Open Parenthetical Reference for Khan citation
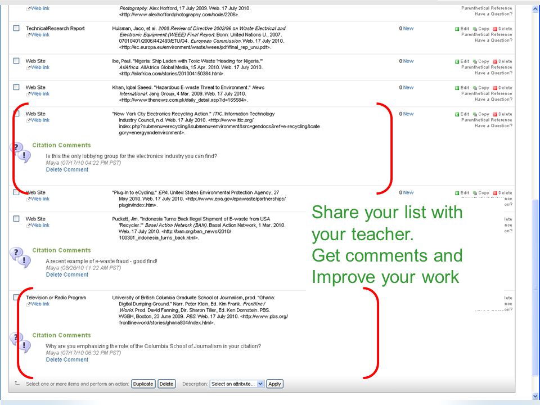 pos(487,94)
